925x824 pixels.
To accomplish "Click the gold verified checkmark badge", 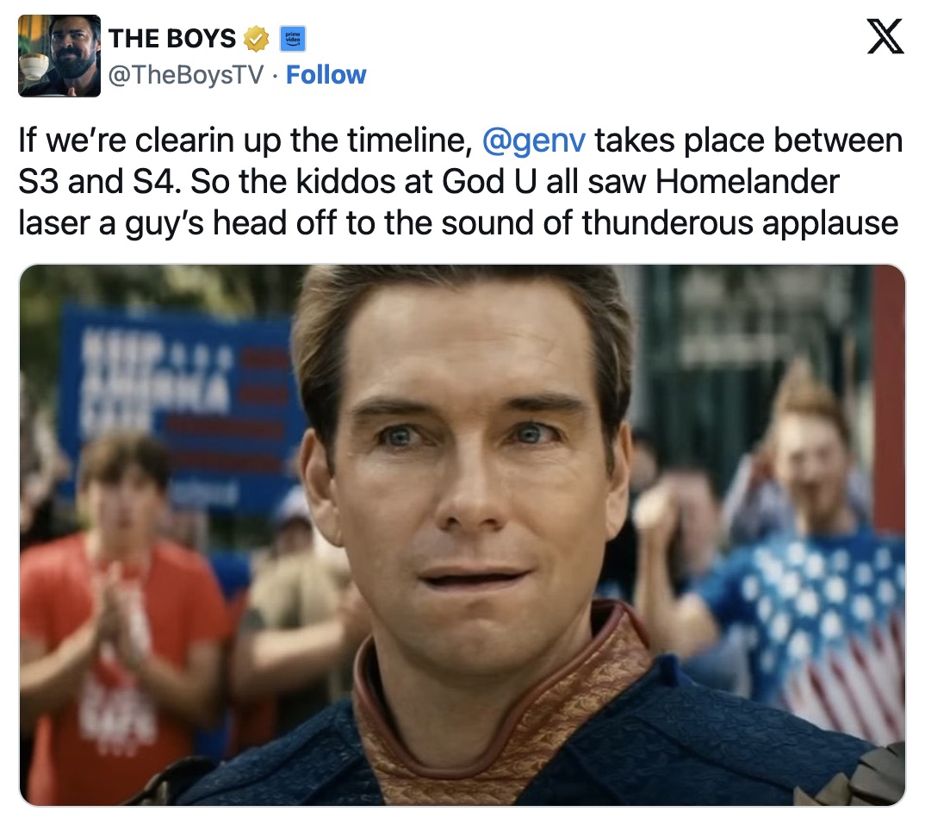I will (x=256, y=39).
